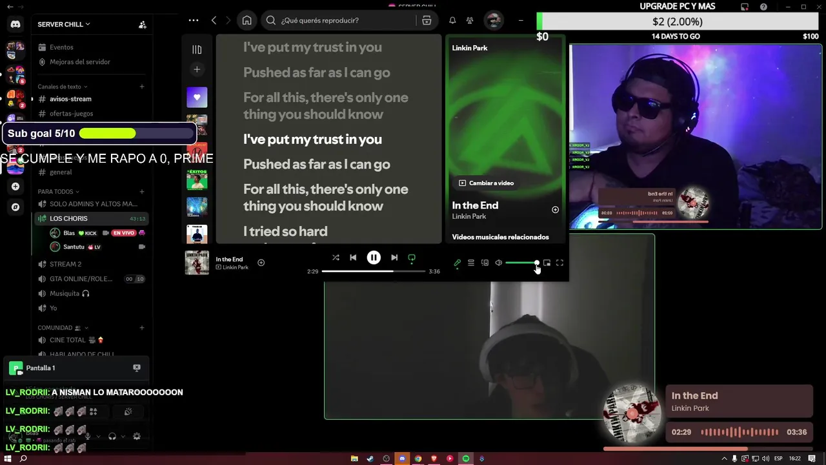
Task: Add In the End to library in side panel
Action: [555, 209]
